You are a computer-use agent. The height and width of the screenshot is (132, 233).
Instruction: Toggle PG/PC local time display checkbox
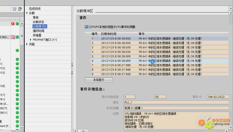pos(87,27)
